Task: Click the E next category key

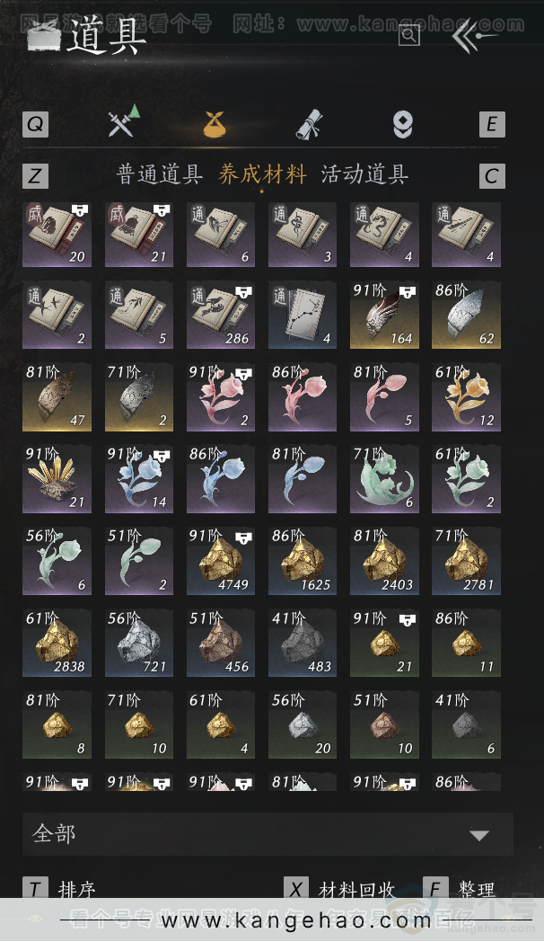Action: tap(492, 124)
